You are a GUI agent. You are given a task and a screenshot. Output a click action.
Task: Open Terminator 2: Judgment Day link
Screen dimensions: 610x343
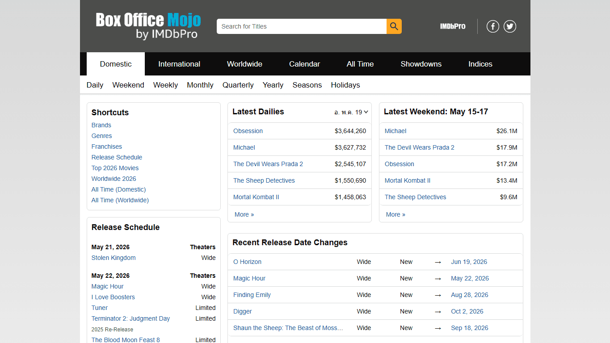point(131,318)
